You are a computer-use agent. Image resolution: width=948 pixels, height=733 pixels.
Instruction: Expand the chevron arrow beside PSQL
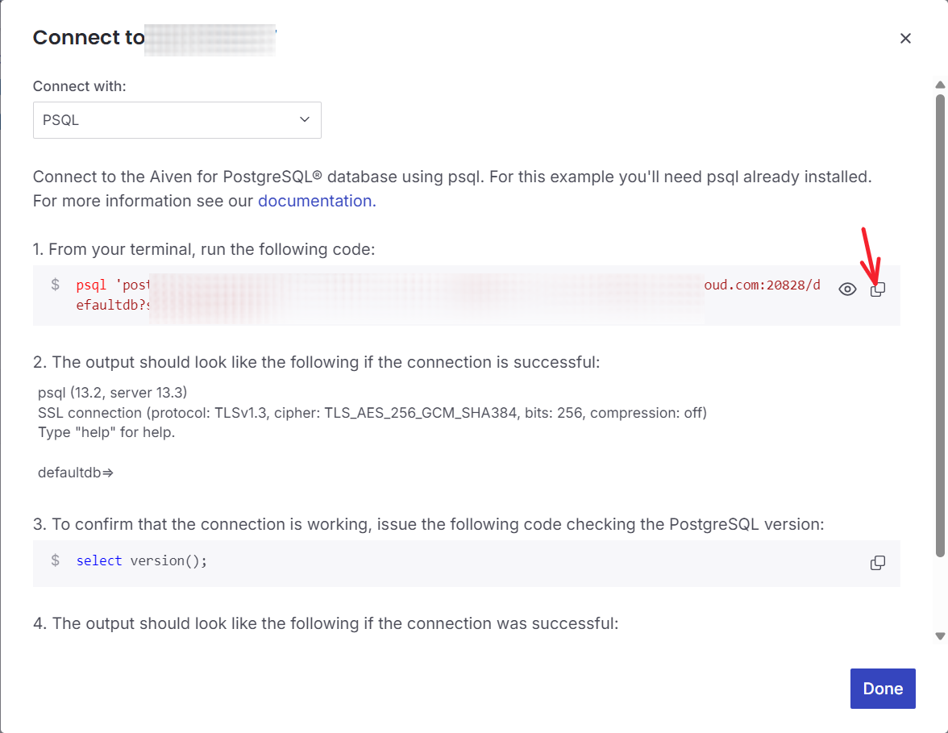tap(305, 119)
